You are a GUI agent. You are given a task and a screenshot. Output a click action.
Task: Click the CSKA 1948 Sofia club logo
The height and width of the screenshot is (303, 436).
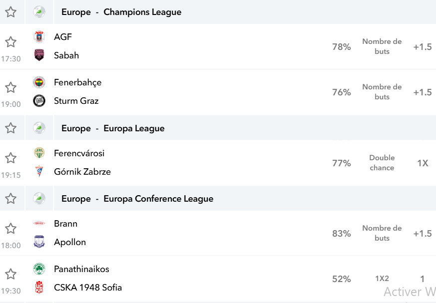[x=39, y=288]
